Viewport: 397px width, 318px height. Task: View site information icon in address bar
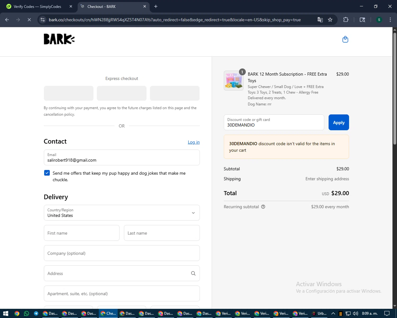point(43,20)
